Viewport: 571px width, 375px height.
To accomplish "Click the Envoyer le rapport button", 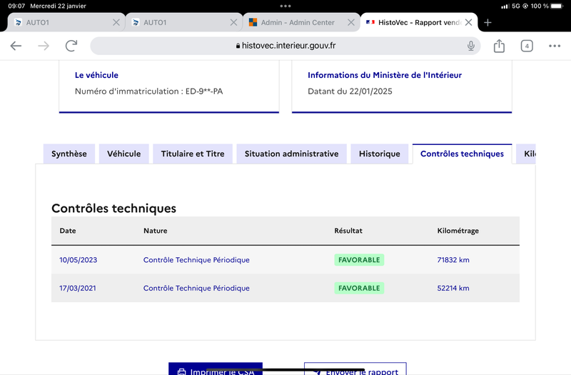I will pos(355,369).
